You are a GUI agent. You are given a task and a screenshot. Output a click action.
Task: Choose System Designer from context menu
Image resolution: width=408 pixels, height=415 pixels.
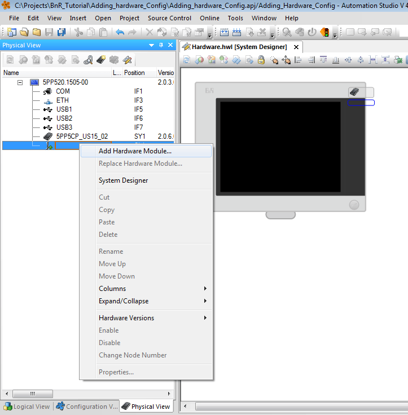point(146,180)
